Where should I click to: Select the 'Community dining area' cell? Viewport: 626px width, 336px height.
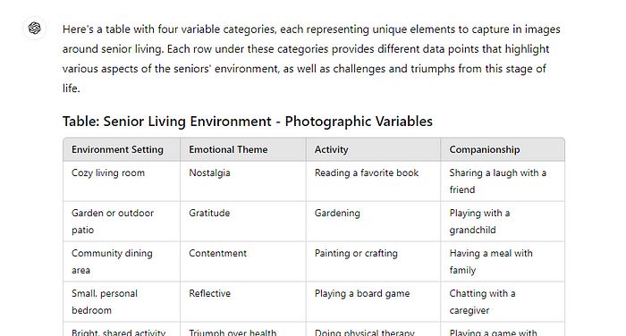click(x=122, y=262)
